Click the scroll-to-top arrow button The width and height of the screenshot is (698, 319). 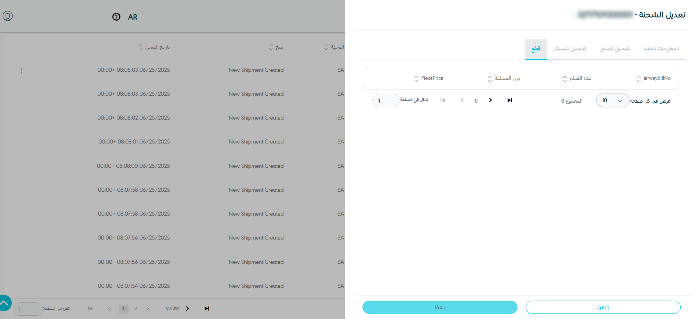(x=4, y=304)
